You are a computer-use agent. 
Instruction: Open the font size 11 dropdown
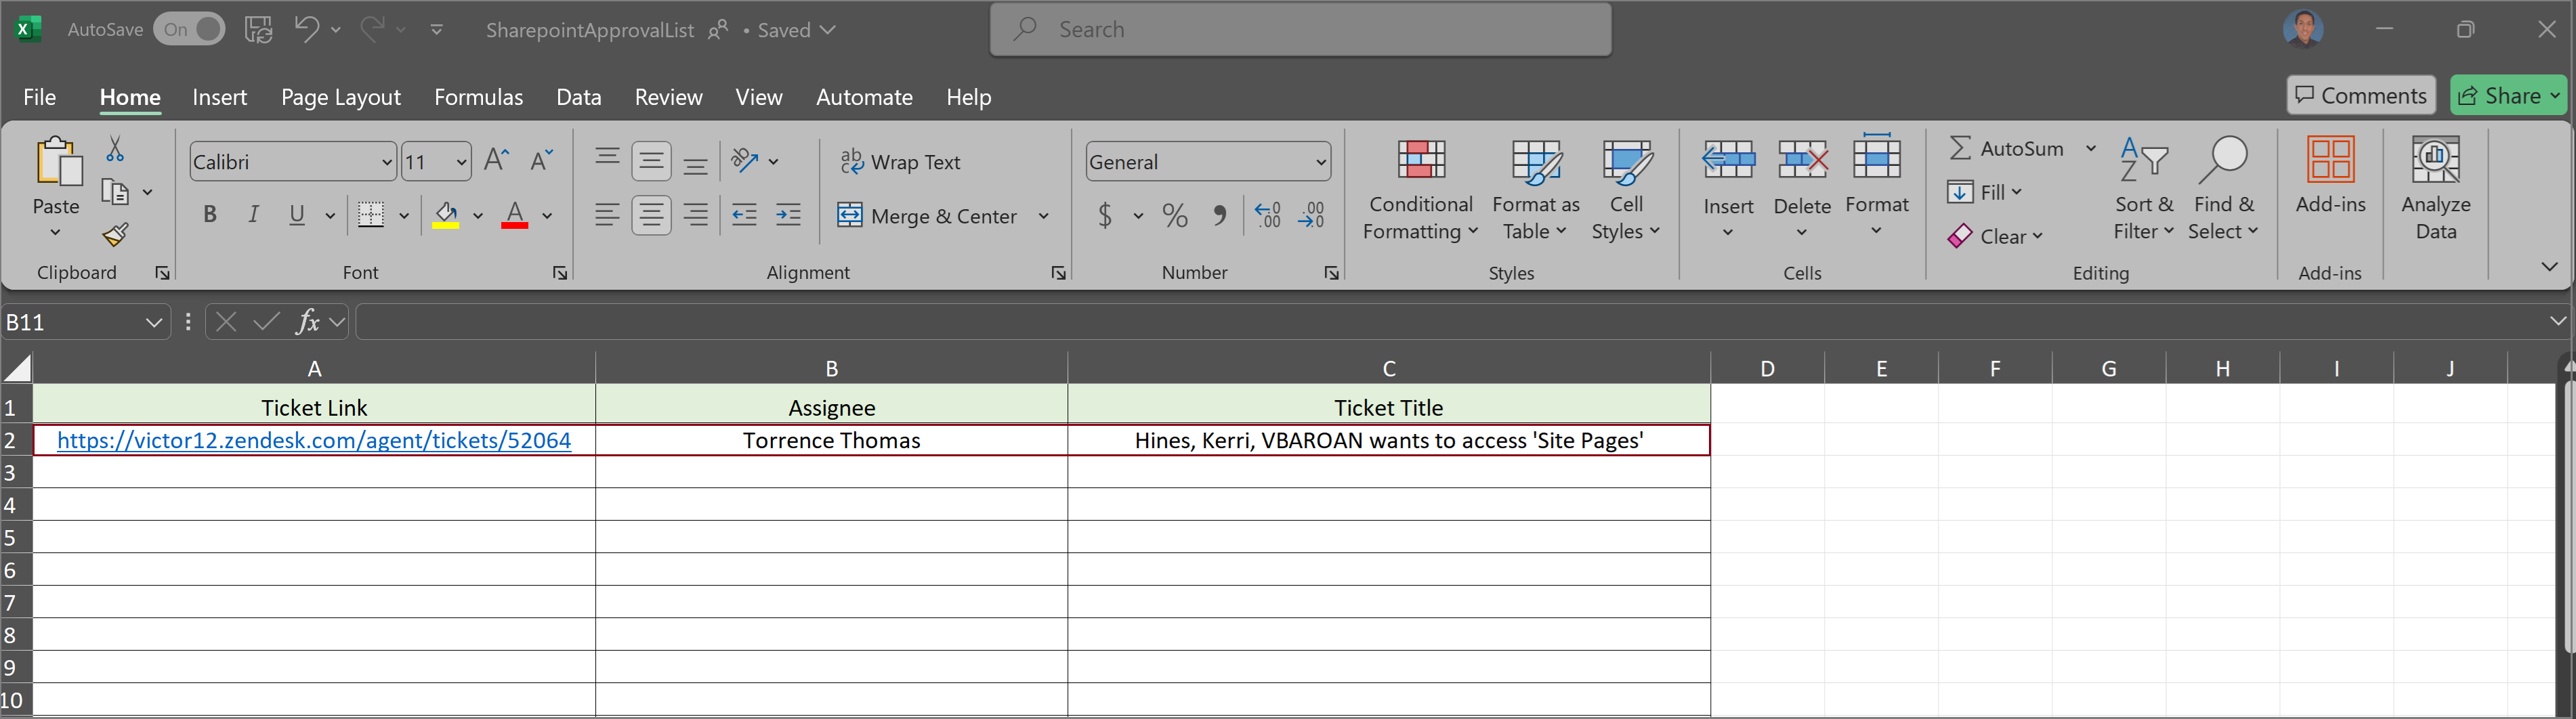[x=461, y=162]
